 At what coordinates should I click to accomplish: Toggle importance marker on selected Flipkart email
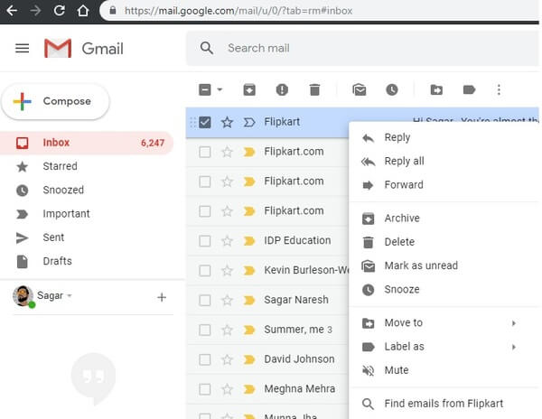(x=249, y=122)
